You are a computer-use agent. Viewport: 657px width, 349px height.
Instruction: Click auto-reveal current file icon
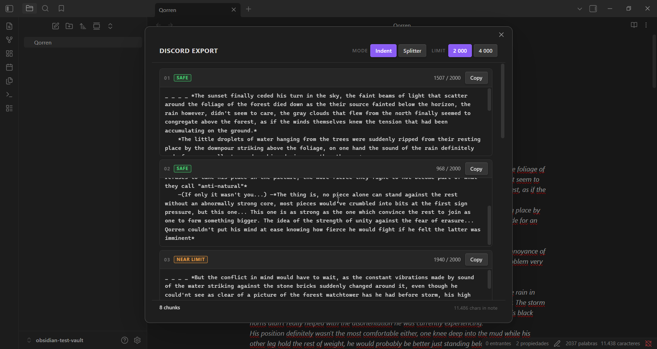pos(97,26)
